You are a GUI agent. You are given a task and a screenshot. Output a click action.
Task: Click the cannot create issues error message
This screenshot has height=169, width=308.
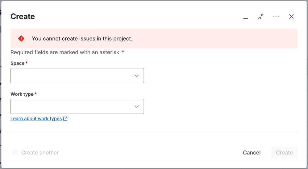click(82, 39)
